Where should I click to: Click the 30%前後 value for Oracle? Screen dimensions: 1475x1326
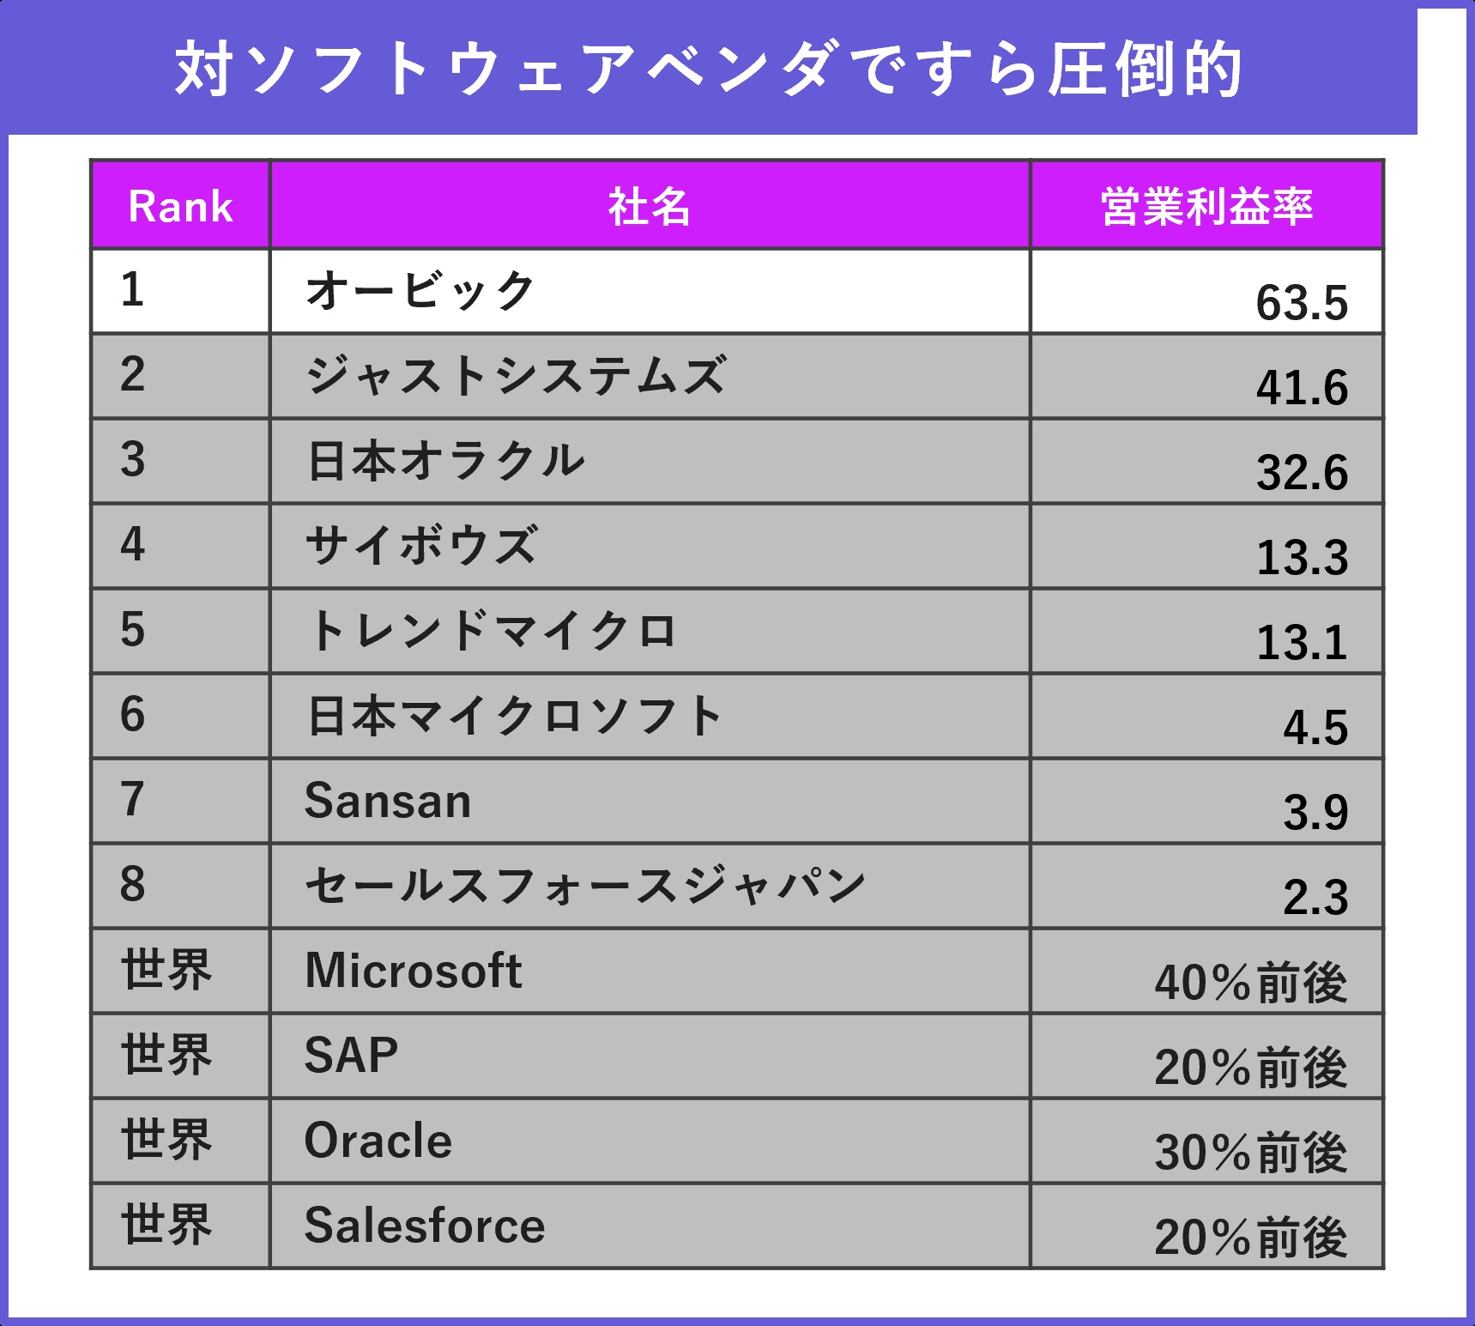1250,1153
